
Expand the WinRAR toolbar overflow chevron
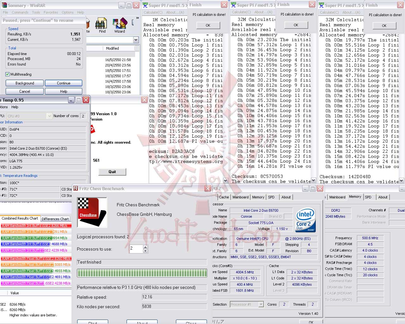[137, 18]
